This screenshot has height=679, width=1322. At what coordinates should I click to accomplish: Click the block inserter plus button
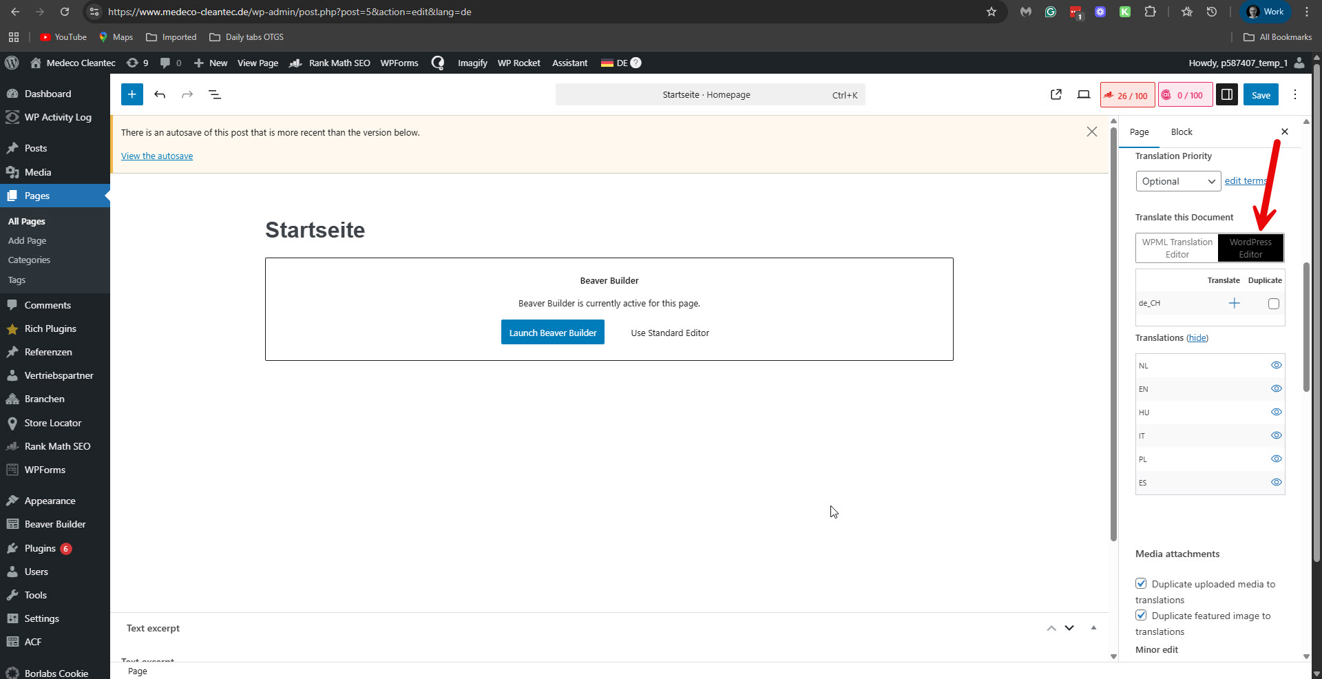(x=132, y=94)
